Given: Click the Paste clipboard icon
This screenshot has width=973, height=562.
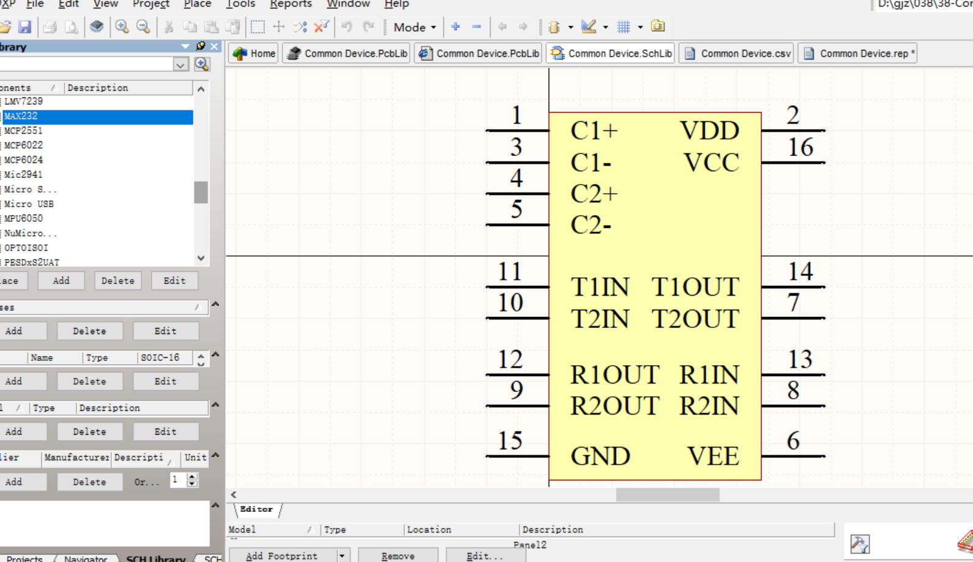Looking at the screenshot, I should pyautogui.click(x=211, y=27).
